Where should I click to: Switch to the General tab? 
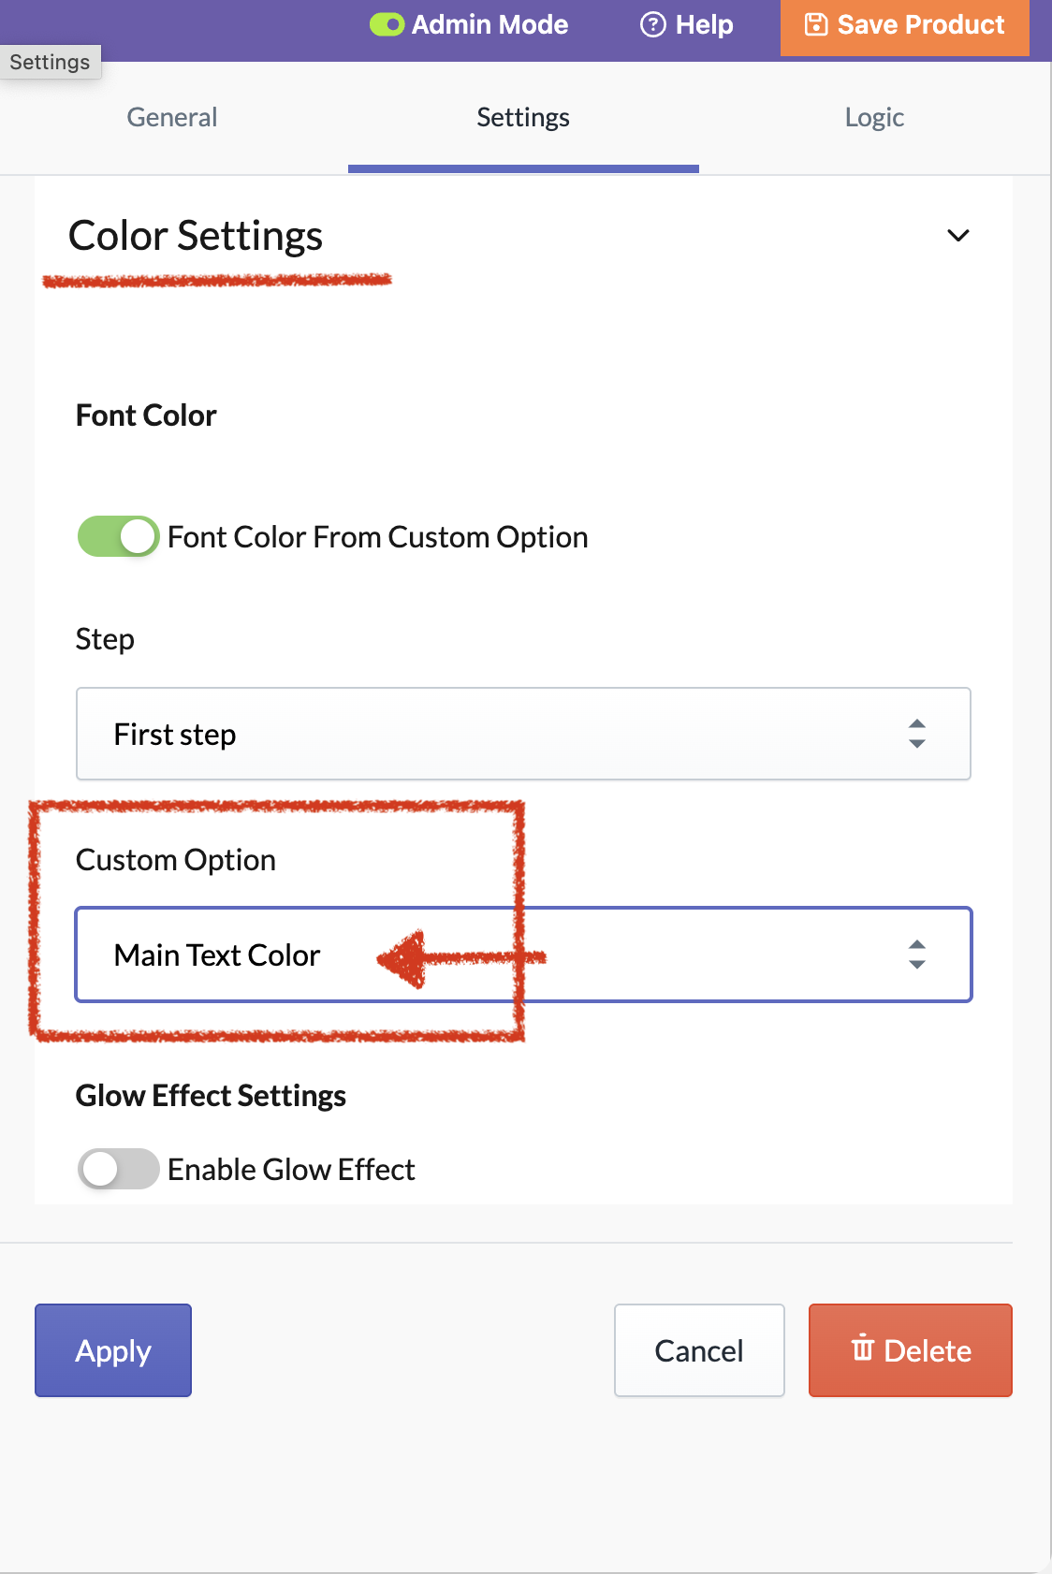click(172, 118)
